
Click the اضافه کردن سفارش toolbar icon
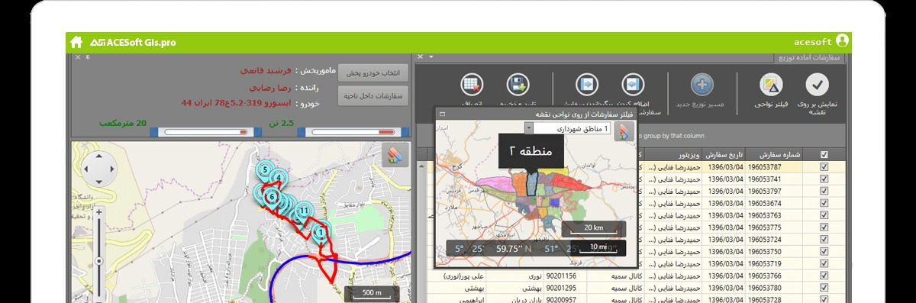click(x=633, y=84)
